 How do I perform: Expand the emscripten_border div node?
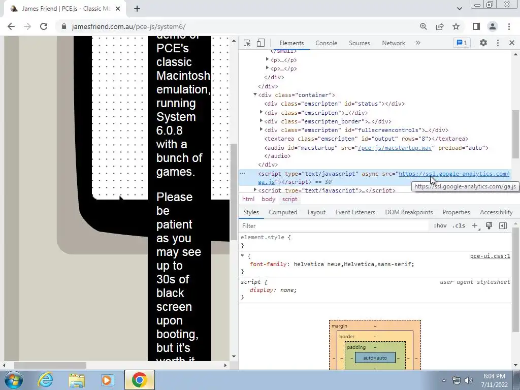262,121
